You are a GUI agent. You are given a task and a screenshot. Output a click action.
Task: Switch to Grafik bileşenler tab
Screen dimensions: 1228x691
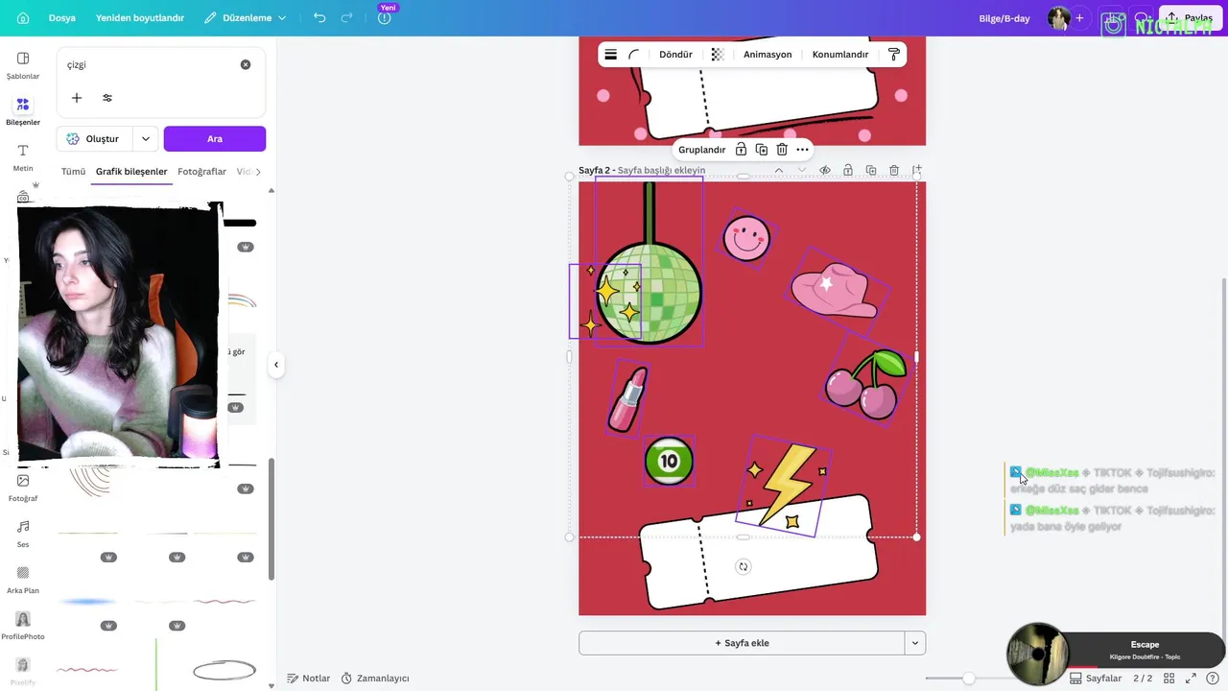131,172
